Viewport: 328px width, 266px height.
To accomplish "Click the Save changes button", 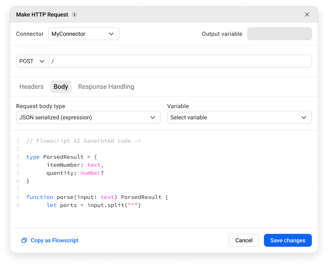I will [288, 240].
